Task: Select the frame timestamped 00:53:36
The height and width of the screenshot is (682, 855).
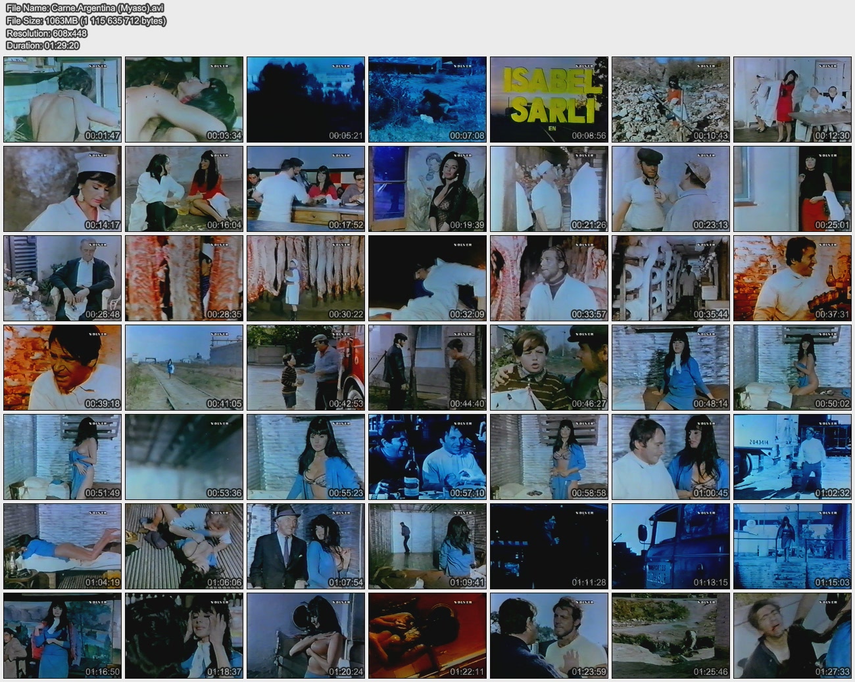Action: point(184,457)
